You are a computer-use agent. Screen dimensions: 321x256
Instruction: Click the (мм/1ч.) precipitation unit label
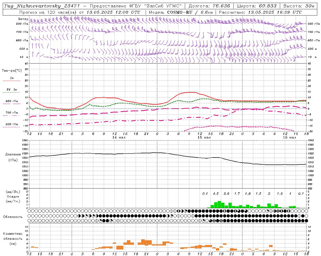pyautogui.click(x=13, y=201)
